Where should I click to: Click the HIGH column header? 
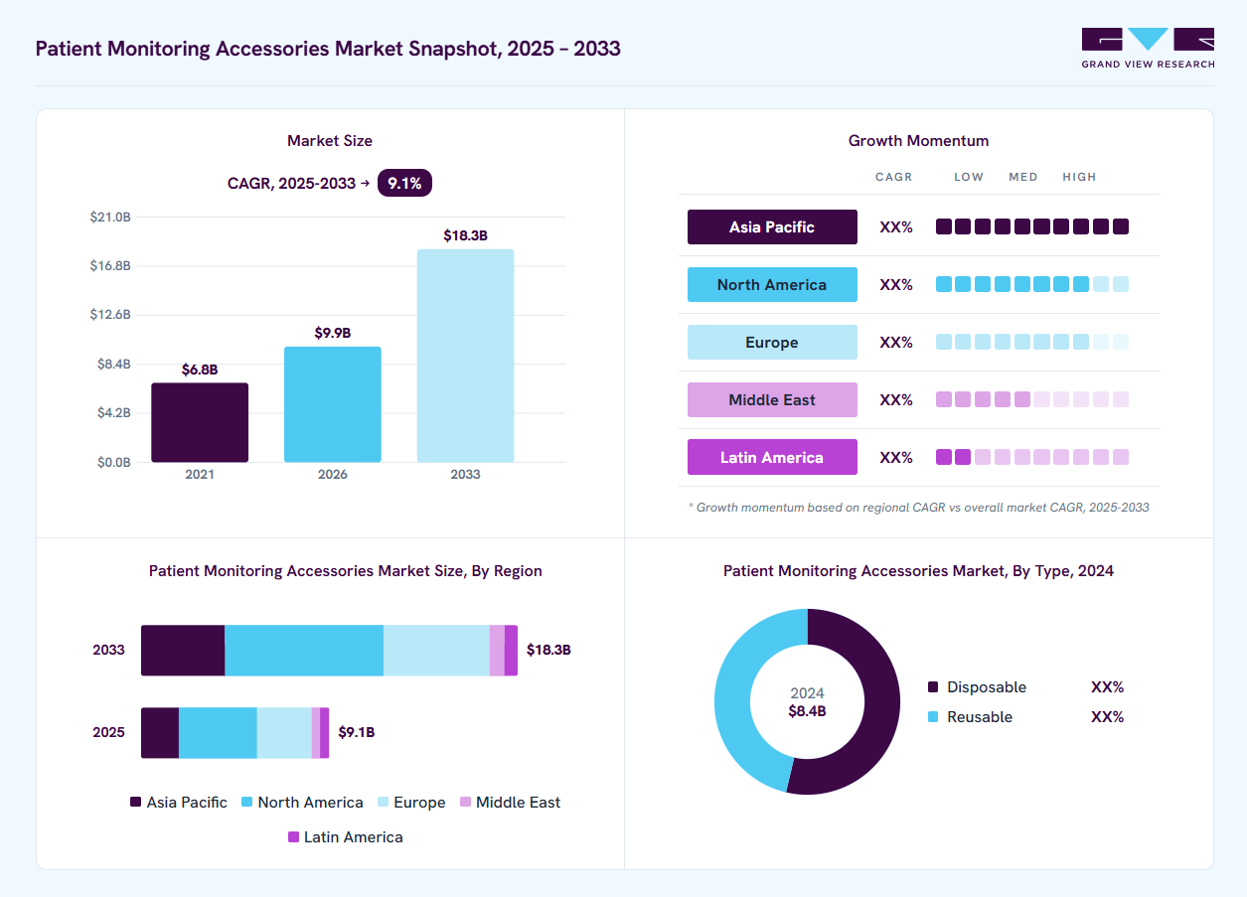pyautogui.click(x=1079, y=177)
